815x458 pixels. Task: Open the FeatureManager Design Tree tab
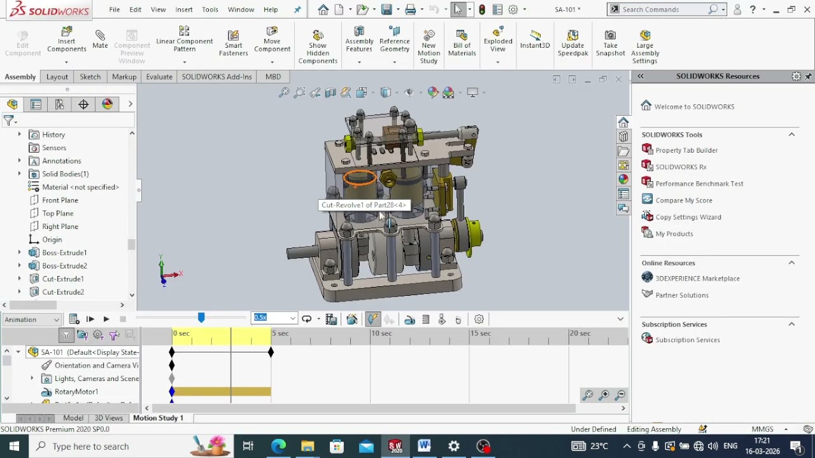pyautogui.click(x=12, y=104)
